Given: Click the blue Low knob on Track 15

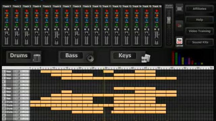Looking at the screenshot, I should pos(147,20).
